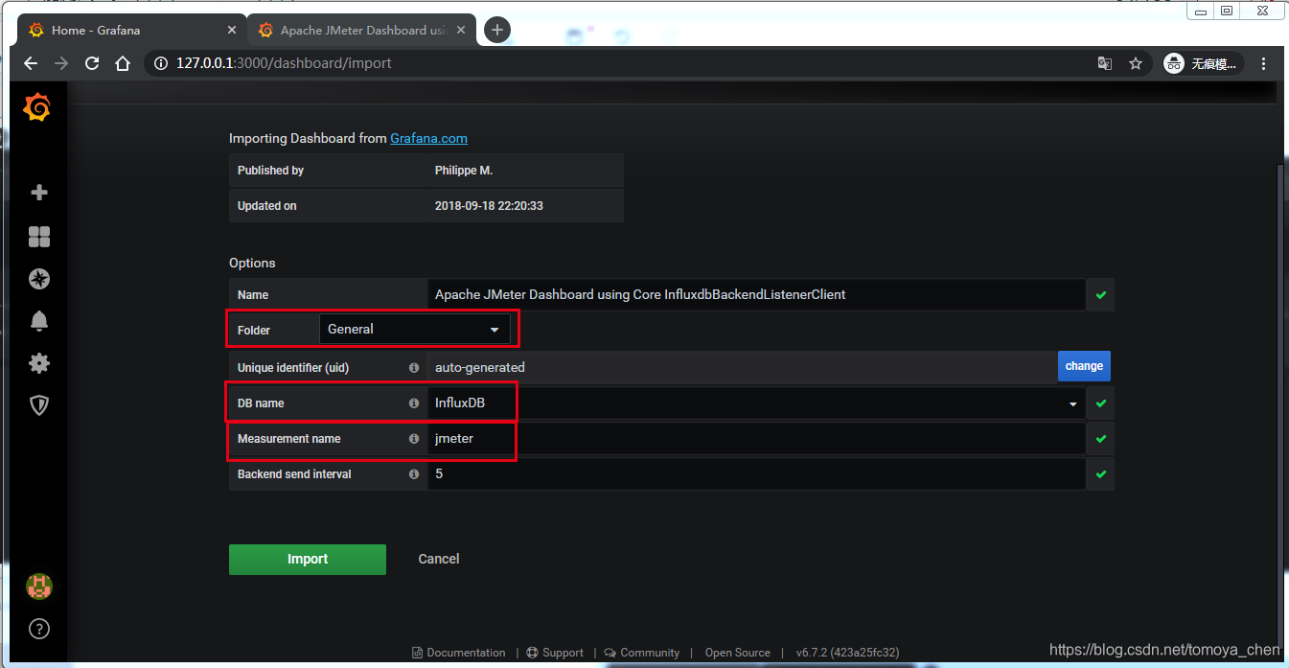Click info icon next to DB name
The height and width of the screenshot is (668, 1289).
[414, 403]
